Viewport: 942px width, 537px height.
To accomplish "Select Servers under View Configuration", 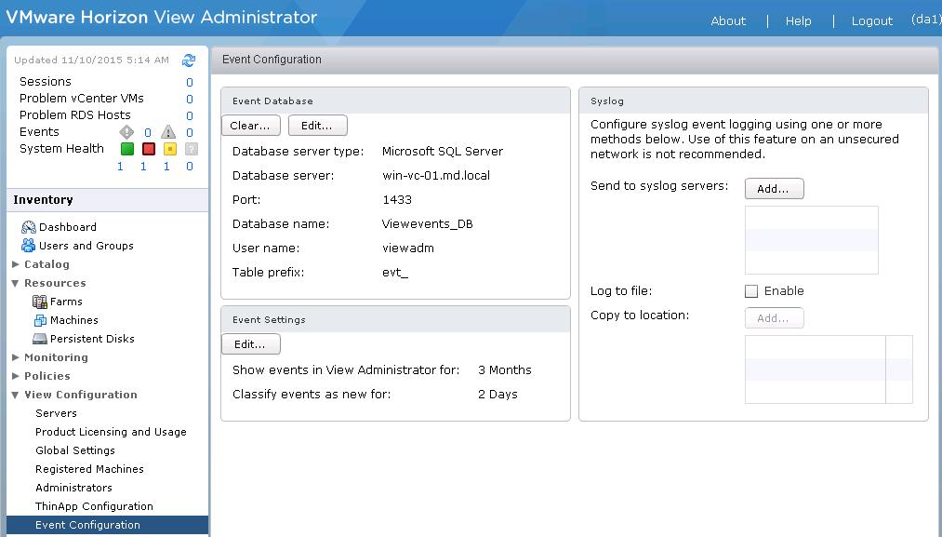I will pos(56,413).
